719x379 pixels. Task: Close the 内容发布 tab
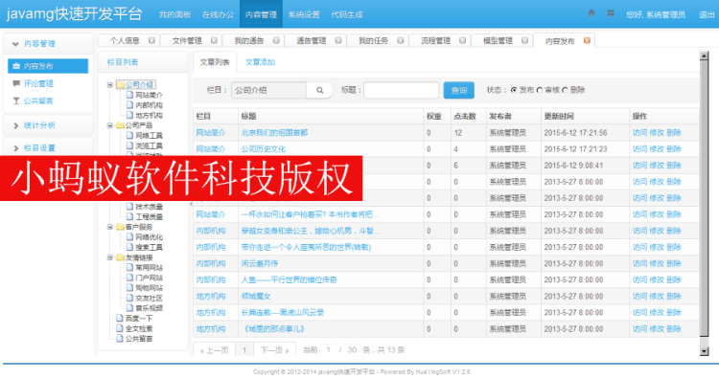pos(587,41)
